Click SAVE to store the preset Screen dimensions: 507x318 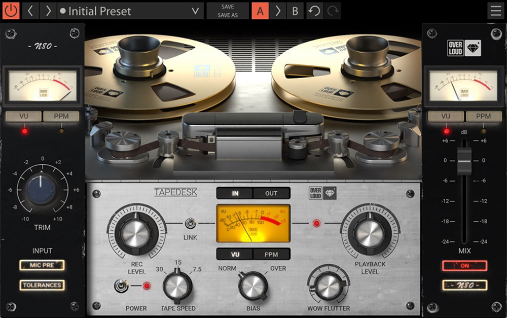point(228,7)
